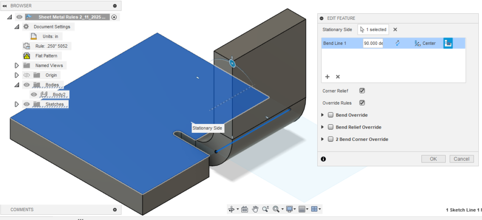The height and width of the screenshot is (220, 482).
Task: Click the Look At icon
Action: click(x=244, y=209)
